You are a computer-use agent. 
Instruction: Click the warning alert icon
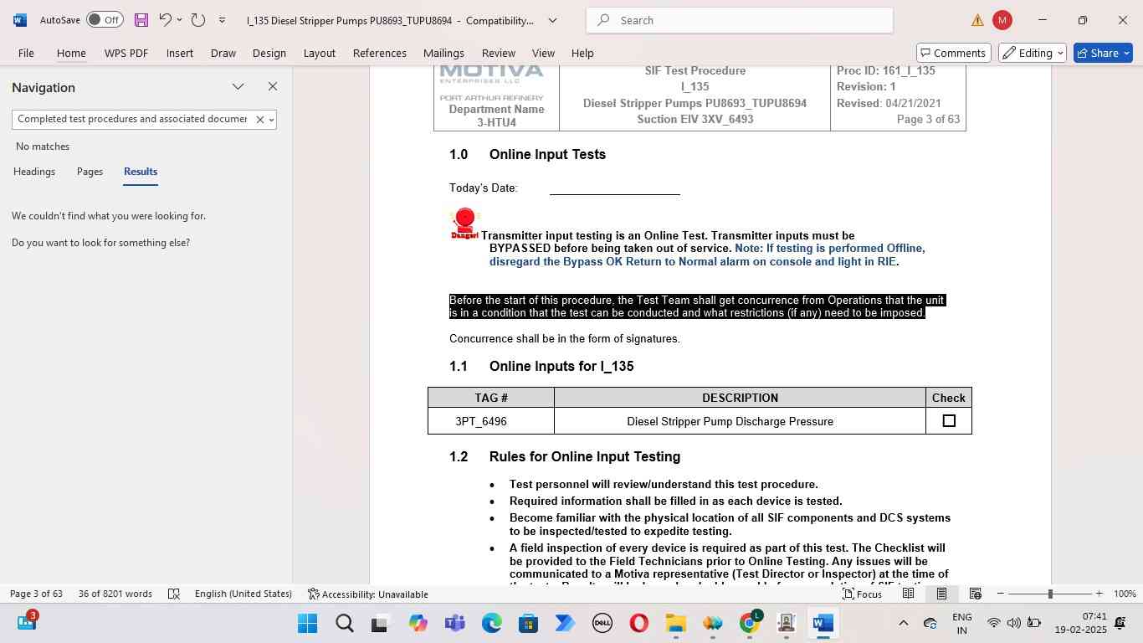coord(977,20)
